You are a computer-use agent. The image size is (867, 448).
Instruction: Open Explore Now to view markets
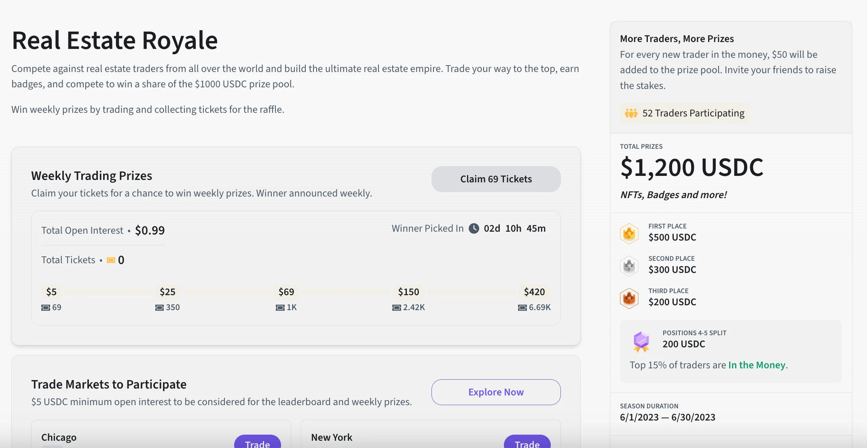coord(496,392)
